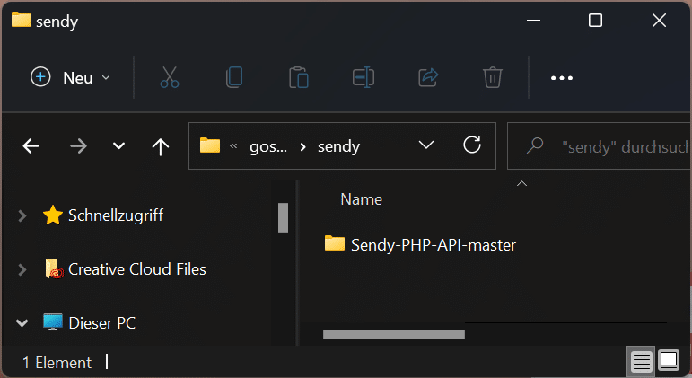Click the Cut scissors icon
The width and height of the screenshot is (692, 378).
click(x=170, y=78)
